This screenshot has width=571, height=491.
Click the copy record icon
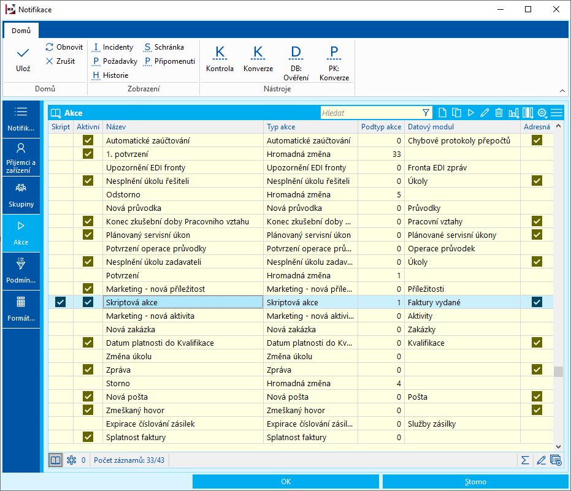click(456, 113)
